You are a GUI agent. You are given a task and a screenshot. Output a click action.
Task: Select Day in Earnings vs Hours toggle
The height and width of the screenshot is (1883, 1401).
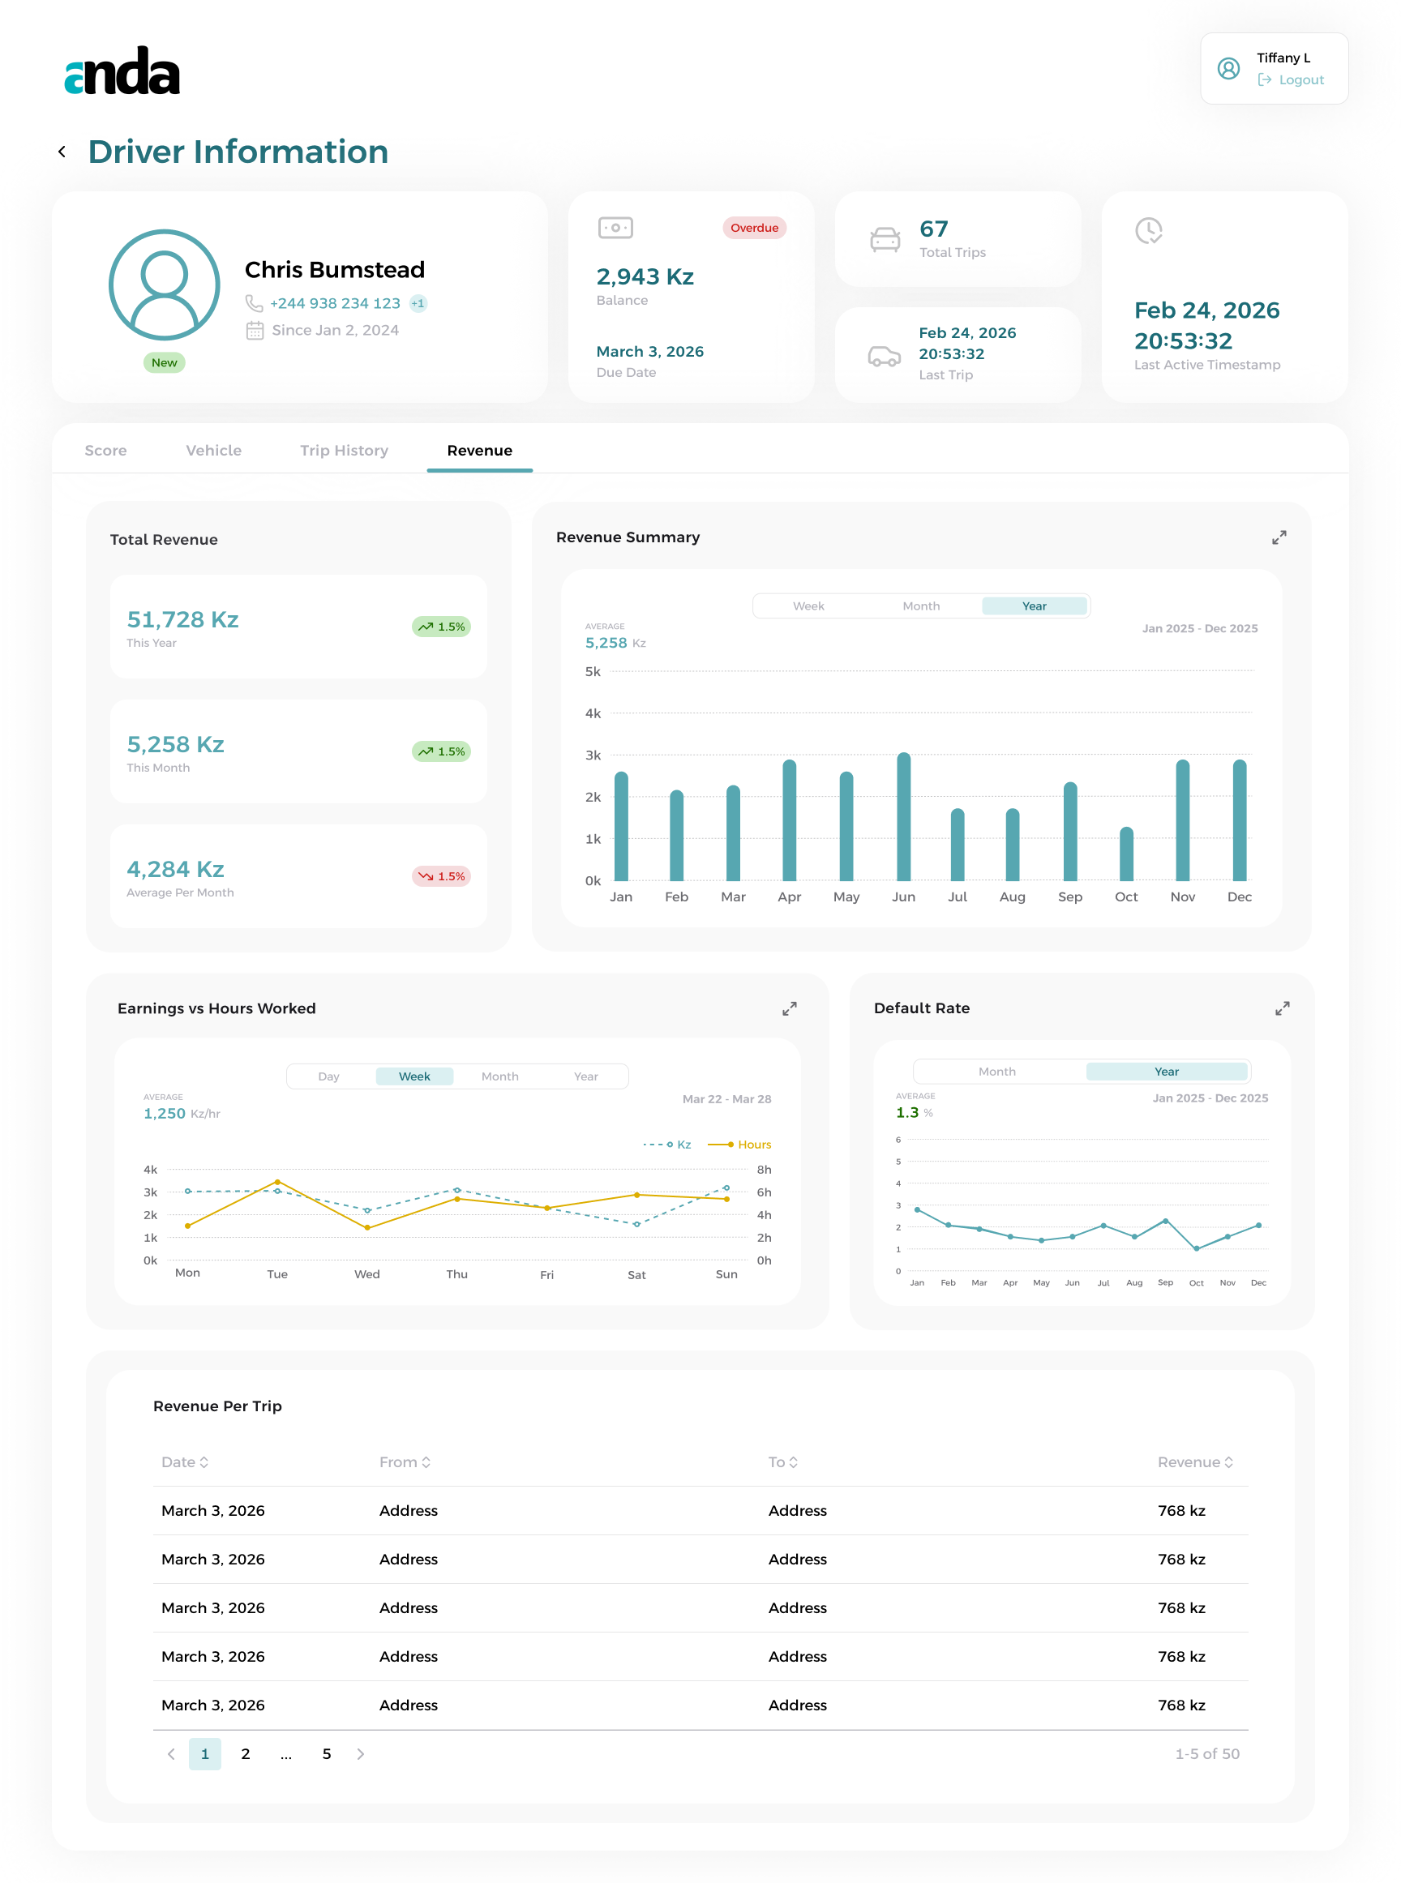[328, 1076]
